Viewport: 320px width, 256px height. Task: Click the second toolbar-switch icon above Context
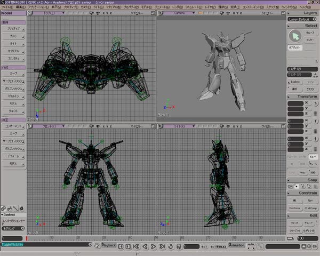[10, 209]
